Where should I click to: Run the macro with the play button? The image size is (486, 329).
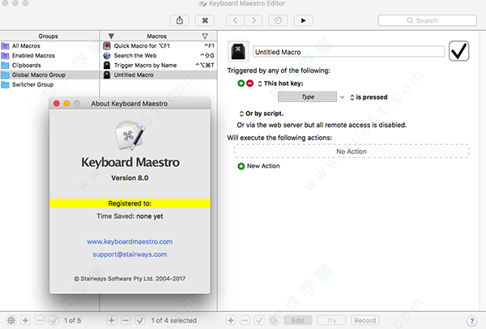303,20
